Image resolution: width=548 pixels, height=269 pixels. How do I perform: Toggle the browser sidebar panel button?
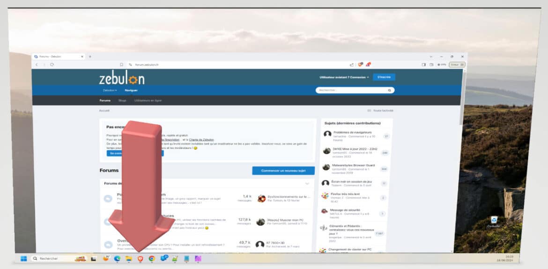[424, 65]
